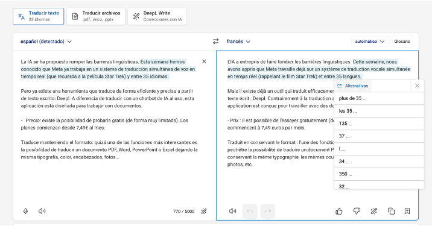Give thumbs down to translation
The width and height of the screenshot is (432, 226).
(357, 211)
